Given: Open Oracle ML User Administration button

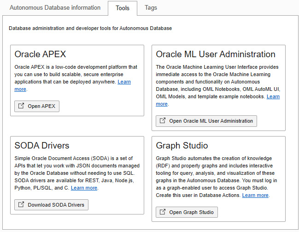Looking at the screenshot, I should (x=206, y=121).
